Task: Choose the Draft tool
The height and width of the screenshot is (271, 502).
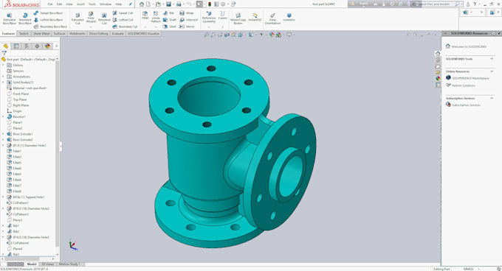Action: pos(170,20)
